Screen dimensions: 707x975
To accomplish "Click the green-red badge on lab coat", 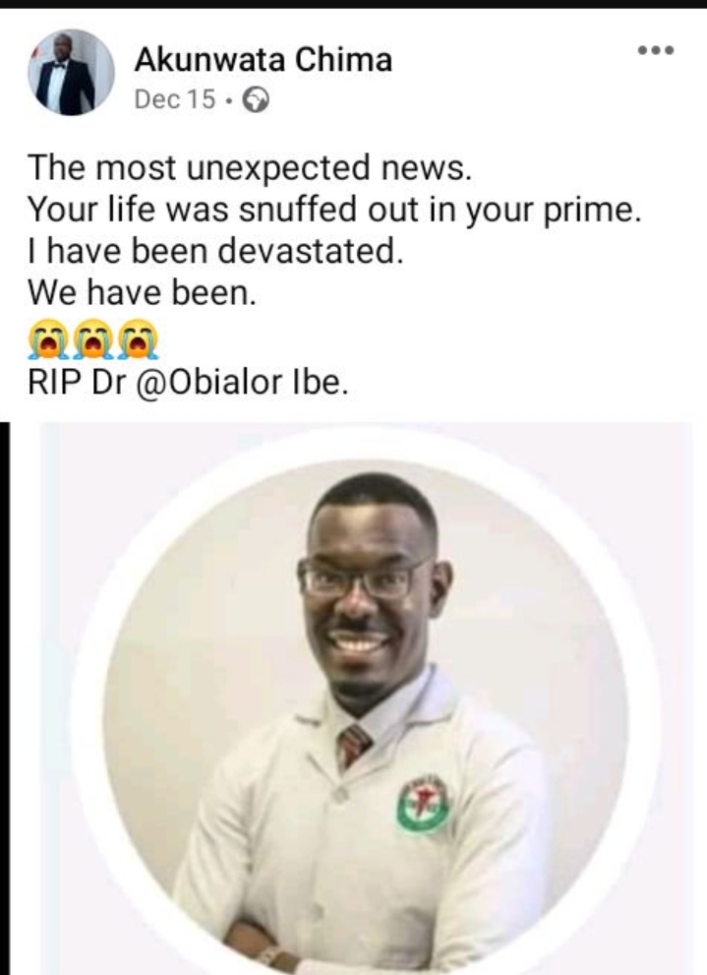I will (423, 804).
